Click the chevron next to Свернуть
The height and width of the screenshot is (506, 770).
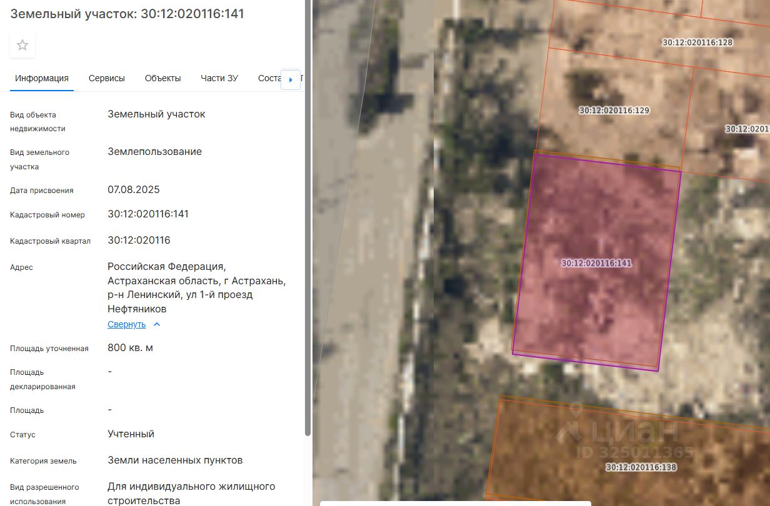[157, 324]
